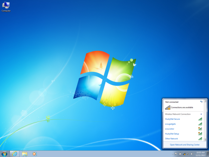
Task: Refresh the wireless network list
Action: [201, 102]
